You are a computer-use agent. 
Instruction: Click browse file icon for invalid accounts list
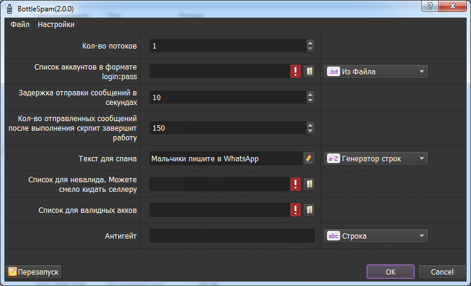coord(309,183)
